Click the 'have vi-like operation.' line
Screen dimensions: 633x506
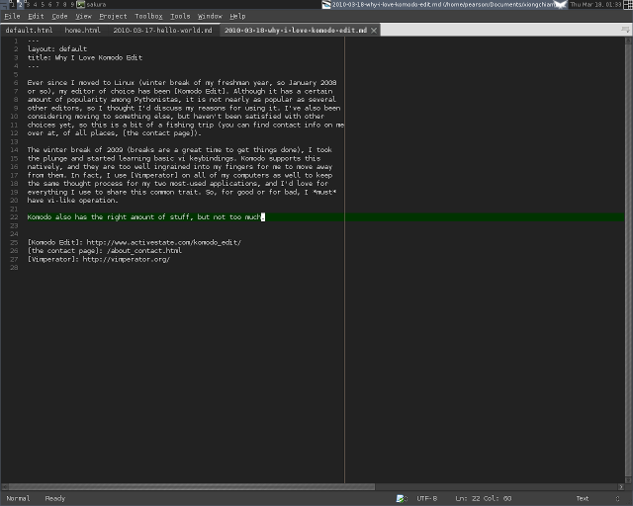point(72,201)
